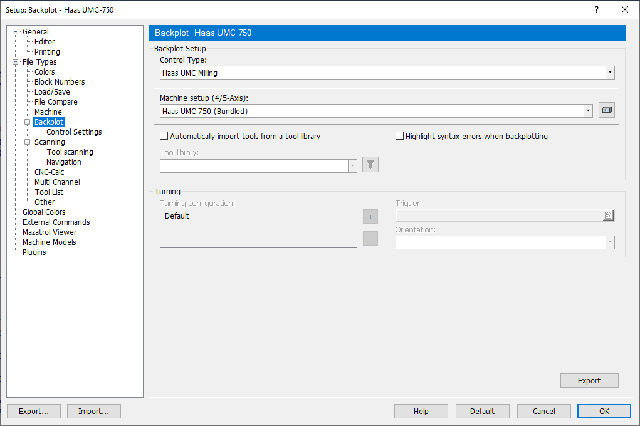Viewport: 640px width, 426px height.
Task: Click the Trigger field browse icon
Action: tap(608, 216)
